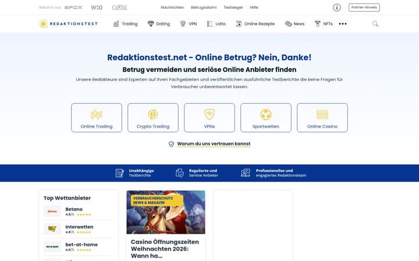The width and height of the screenshot is (419, 261).
Task: Go to previous slide with left arrow
Action: (134, 209)
